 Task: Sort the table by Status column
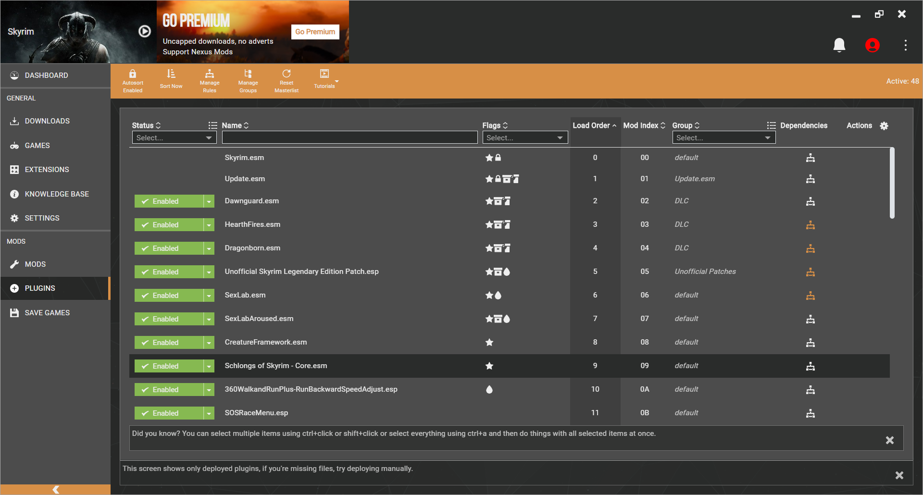147,125
